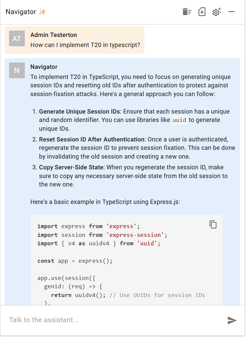The width and height of the screenshot is (246, 337).
Task: Select the N assistant avatar
Action: click(17, 70)
